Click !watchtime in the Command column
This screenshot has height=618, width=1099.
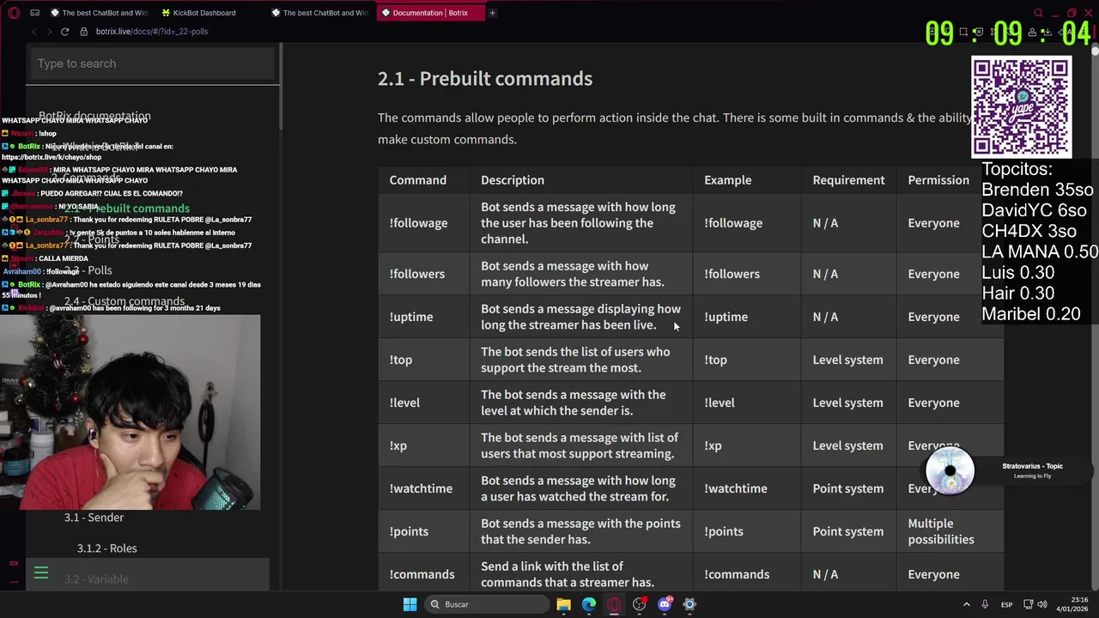pyautogui.click(x=421, y=488)
